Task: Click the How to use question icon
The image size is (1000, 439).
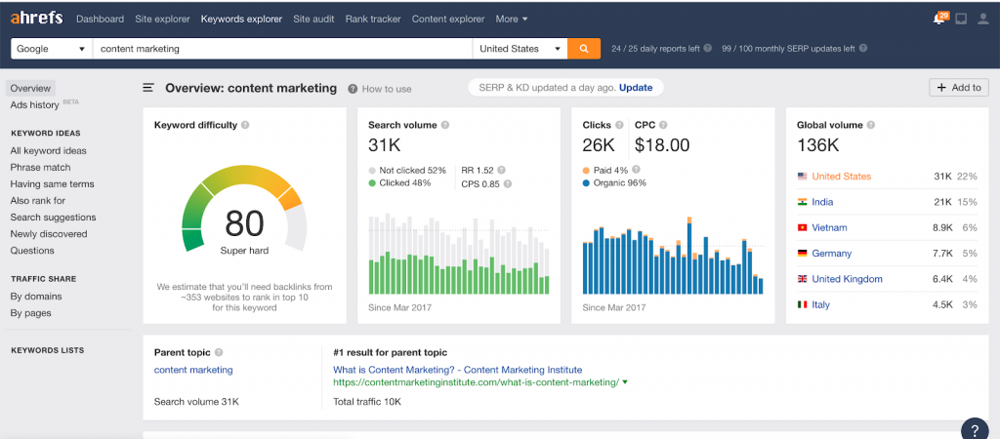Action: (352, 89)
